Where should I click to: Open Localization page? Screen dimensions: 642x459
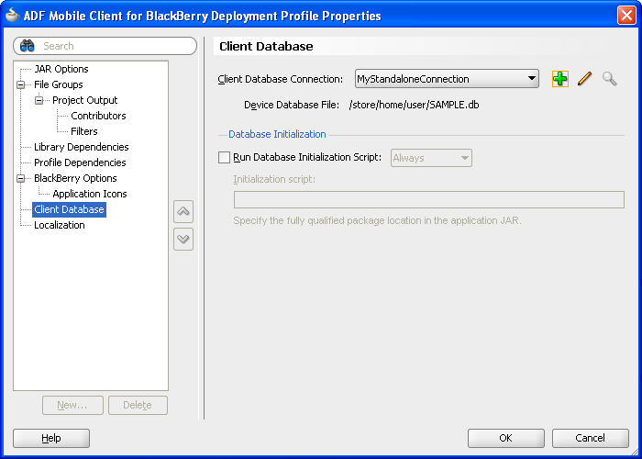click(x=60, y=225)
